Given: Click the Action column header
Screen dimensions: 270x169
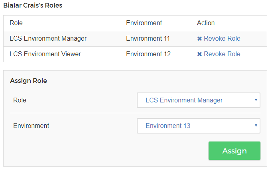Looking at the screenshot, I should 206,23.
